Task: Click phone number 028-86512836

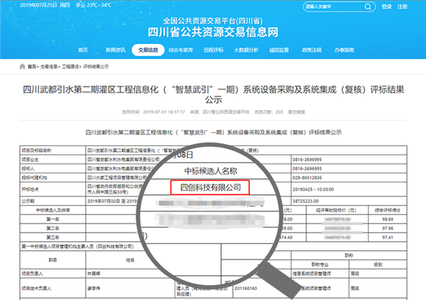Action: coord(307,177)
